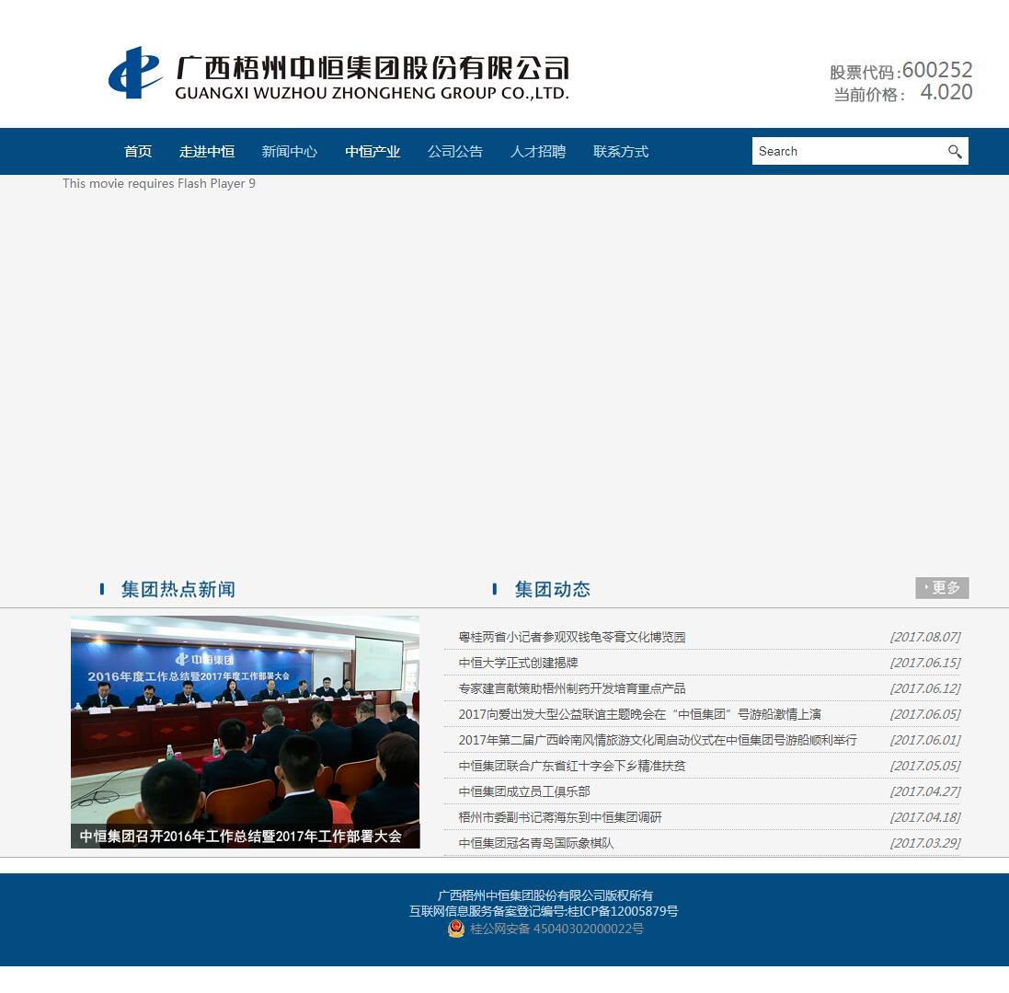Click the 桂公网安备 45040302000022号 link
The width and height of the screenshot is (1009, 993).
[x=556, y=929]
